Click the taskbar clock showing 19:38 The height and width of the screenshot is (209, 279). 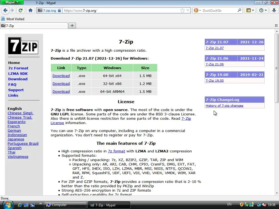click(272, 205)
